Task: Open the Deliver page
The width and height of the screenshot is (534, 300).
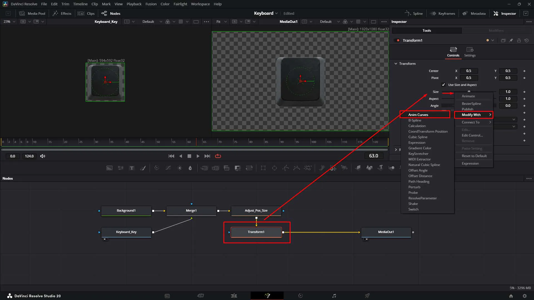Action: (367, 296)
